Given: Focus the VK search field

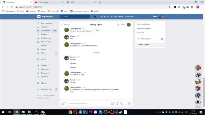Looking at the screenshot, I should point(75,17).
